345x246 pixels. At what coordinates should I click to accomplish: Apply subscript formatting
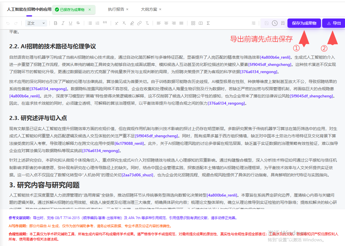(124, 23)
